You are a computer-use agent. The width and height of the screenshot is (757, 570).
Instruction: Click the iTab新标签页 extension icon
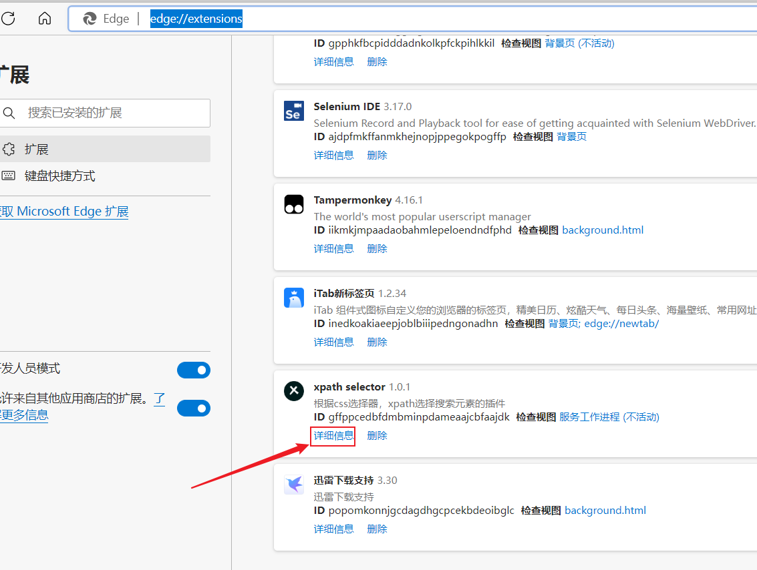coord(293,298)
